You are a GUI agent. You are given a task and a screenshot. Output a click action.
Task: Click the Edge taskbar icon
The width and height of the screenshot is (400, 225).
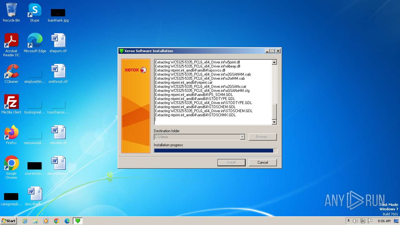point(67,221)
